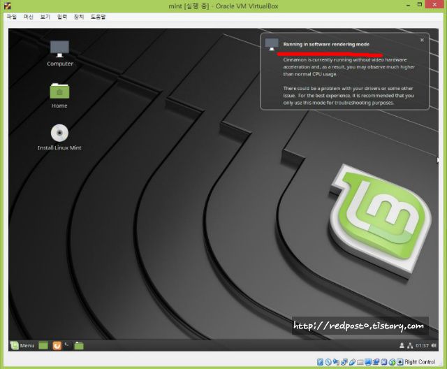
Task: Open the 장치 menu
Action: 79,17
